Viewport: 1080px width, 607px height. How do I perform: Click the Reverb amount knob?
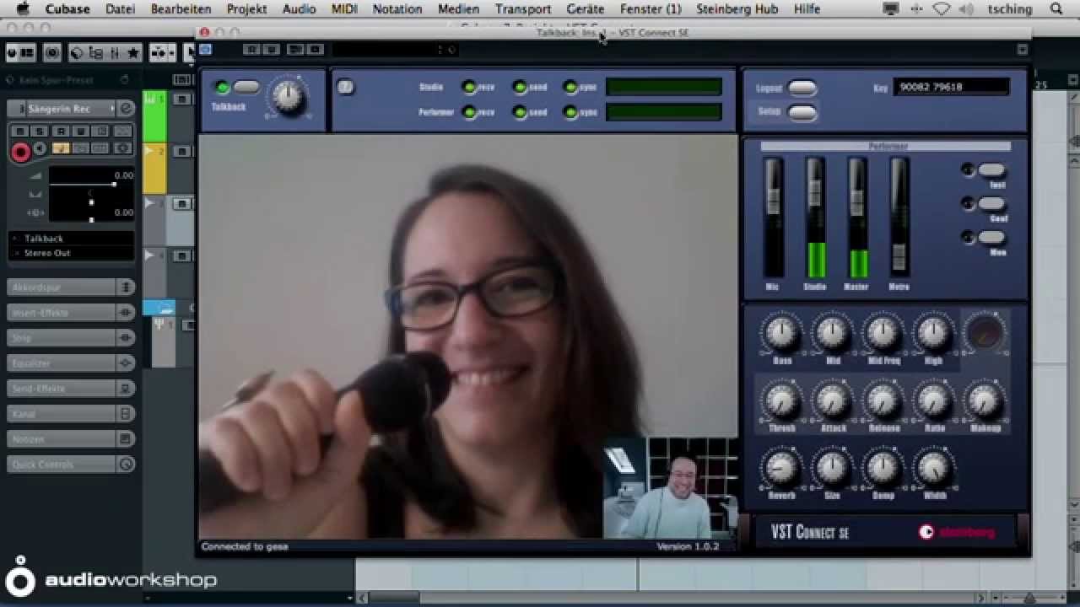point(781,467)
